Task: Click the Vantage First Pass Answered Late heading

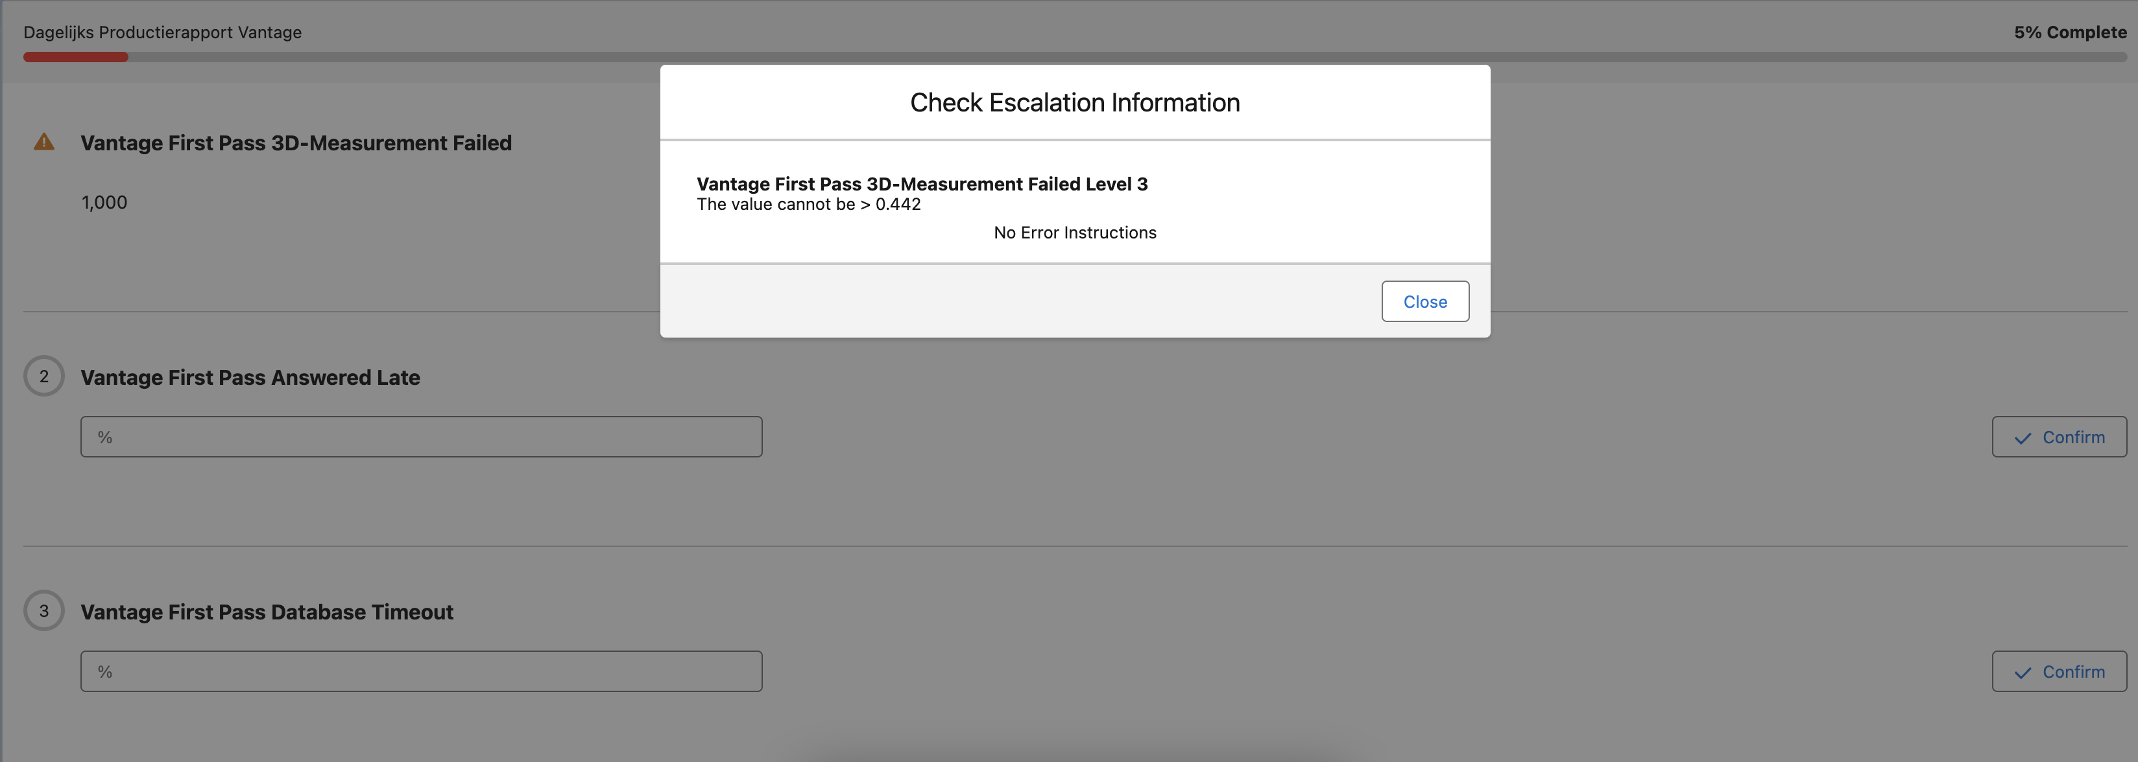Action: (x=250, y=378)
